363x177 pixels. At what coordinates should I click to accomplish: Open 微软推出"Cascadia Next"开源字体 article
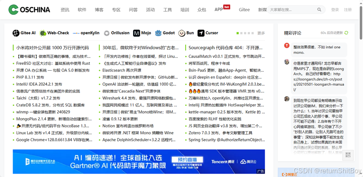click(x=131, y=91)
